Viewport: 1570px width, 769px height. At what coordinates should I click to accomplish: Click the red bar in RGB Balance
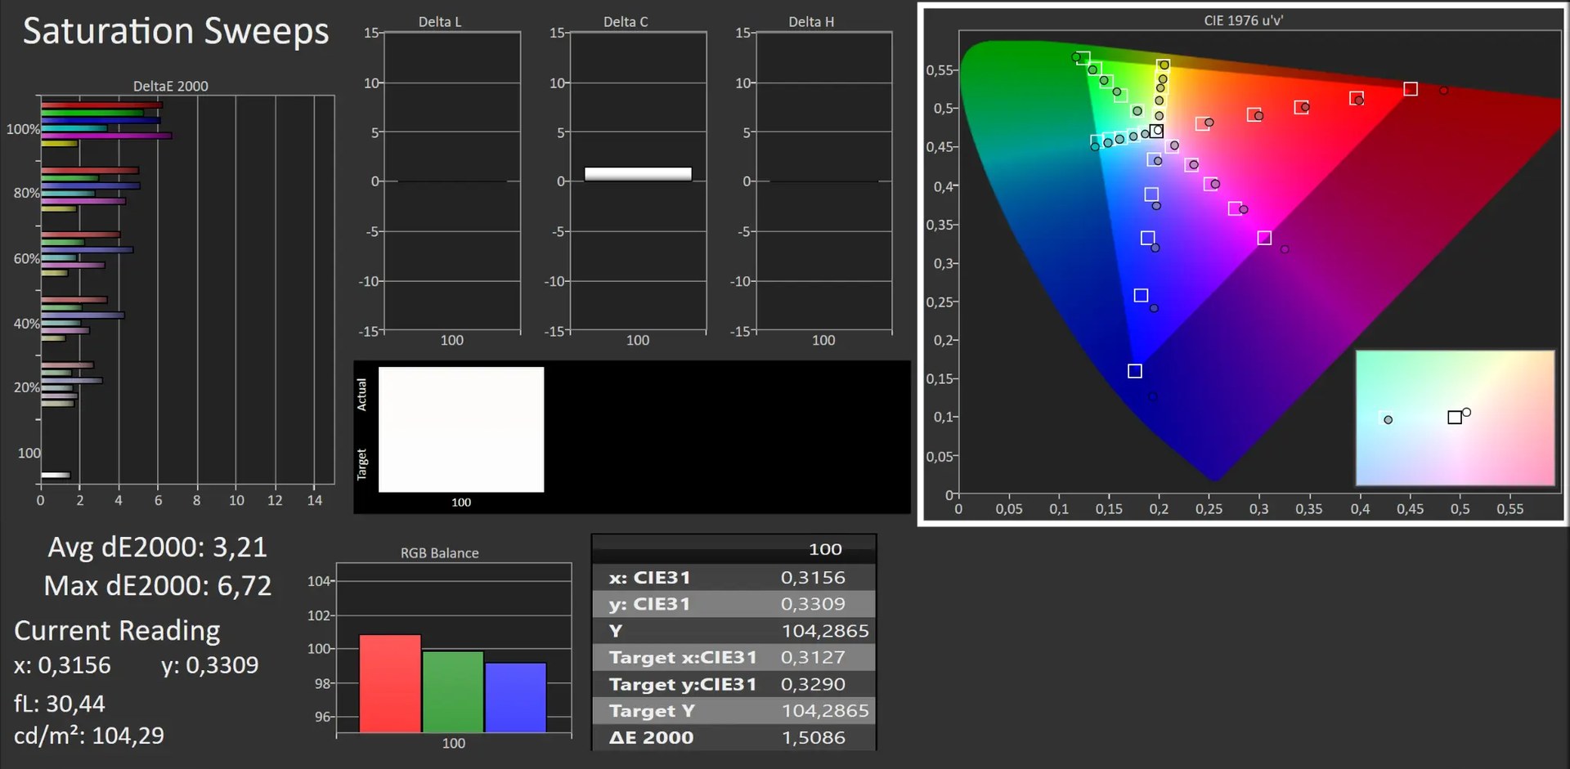click(x=390, y=683)
